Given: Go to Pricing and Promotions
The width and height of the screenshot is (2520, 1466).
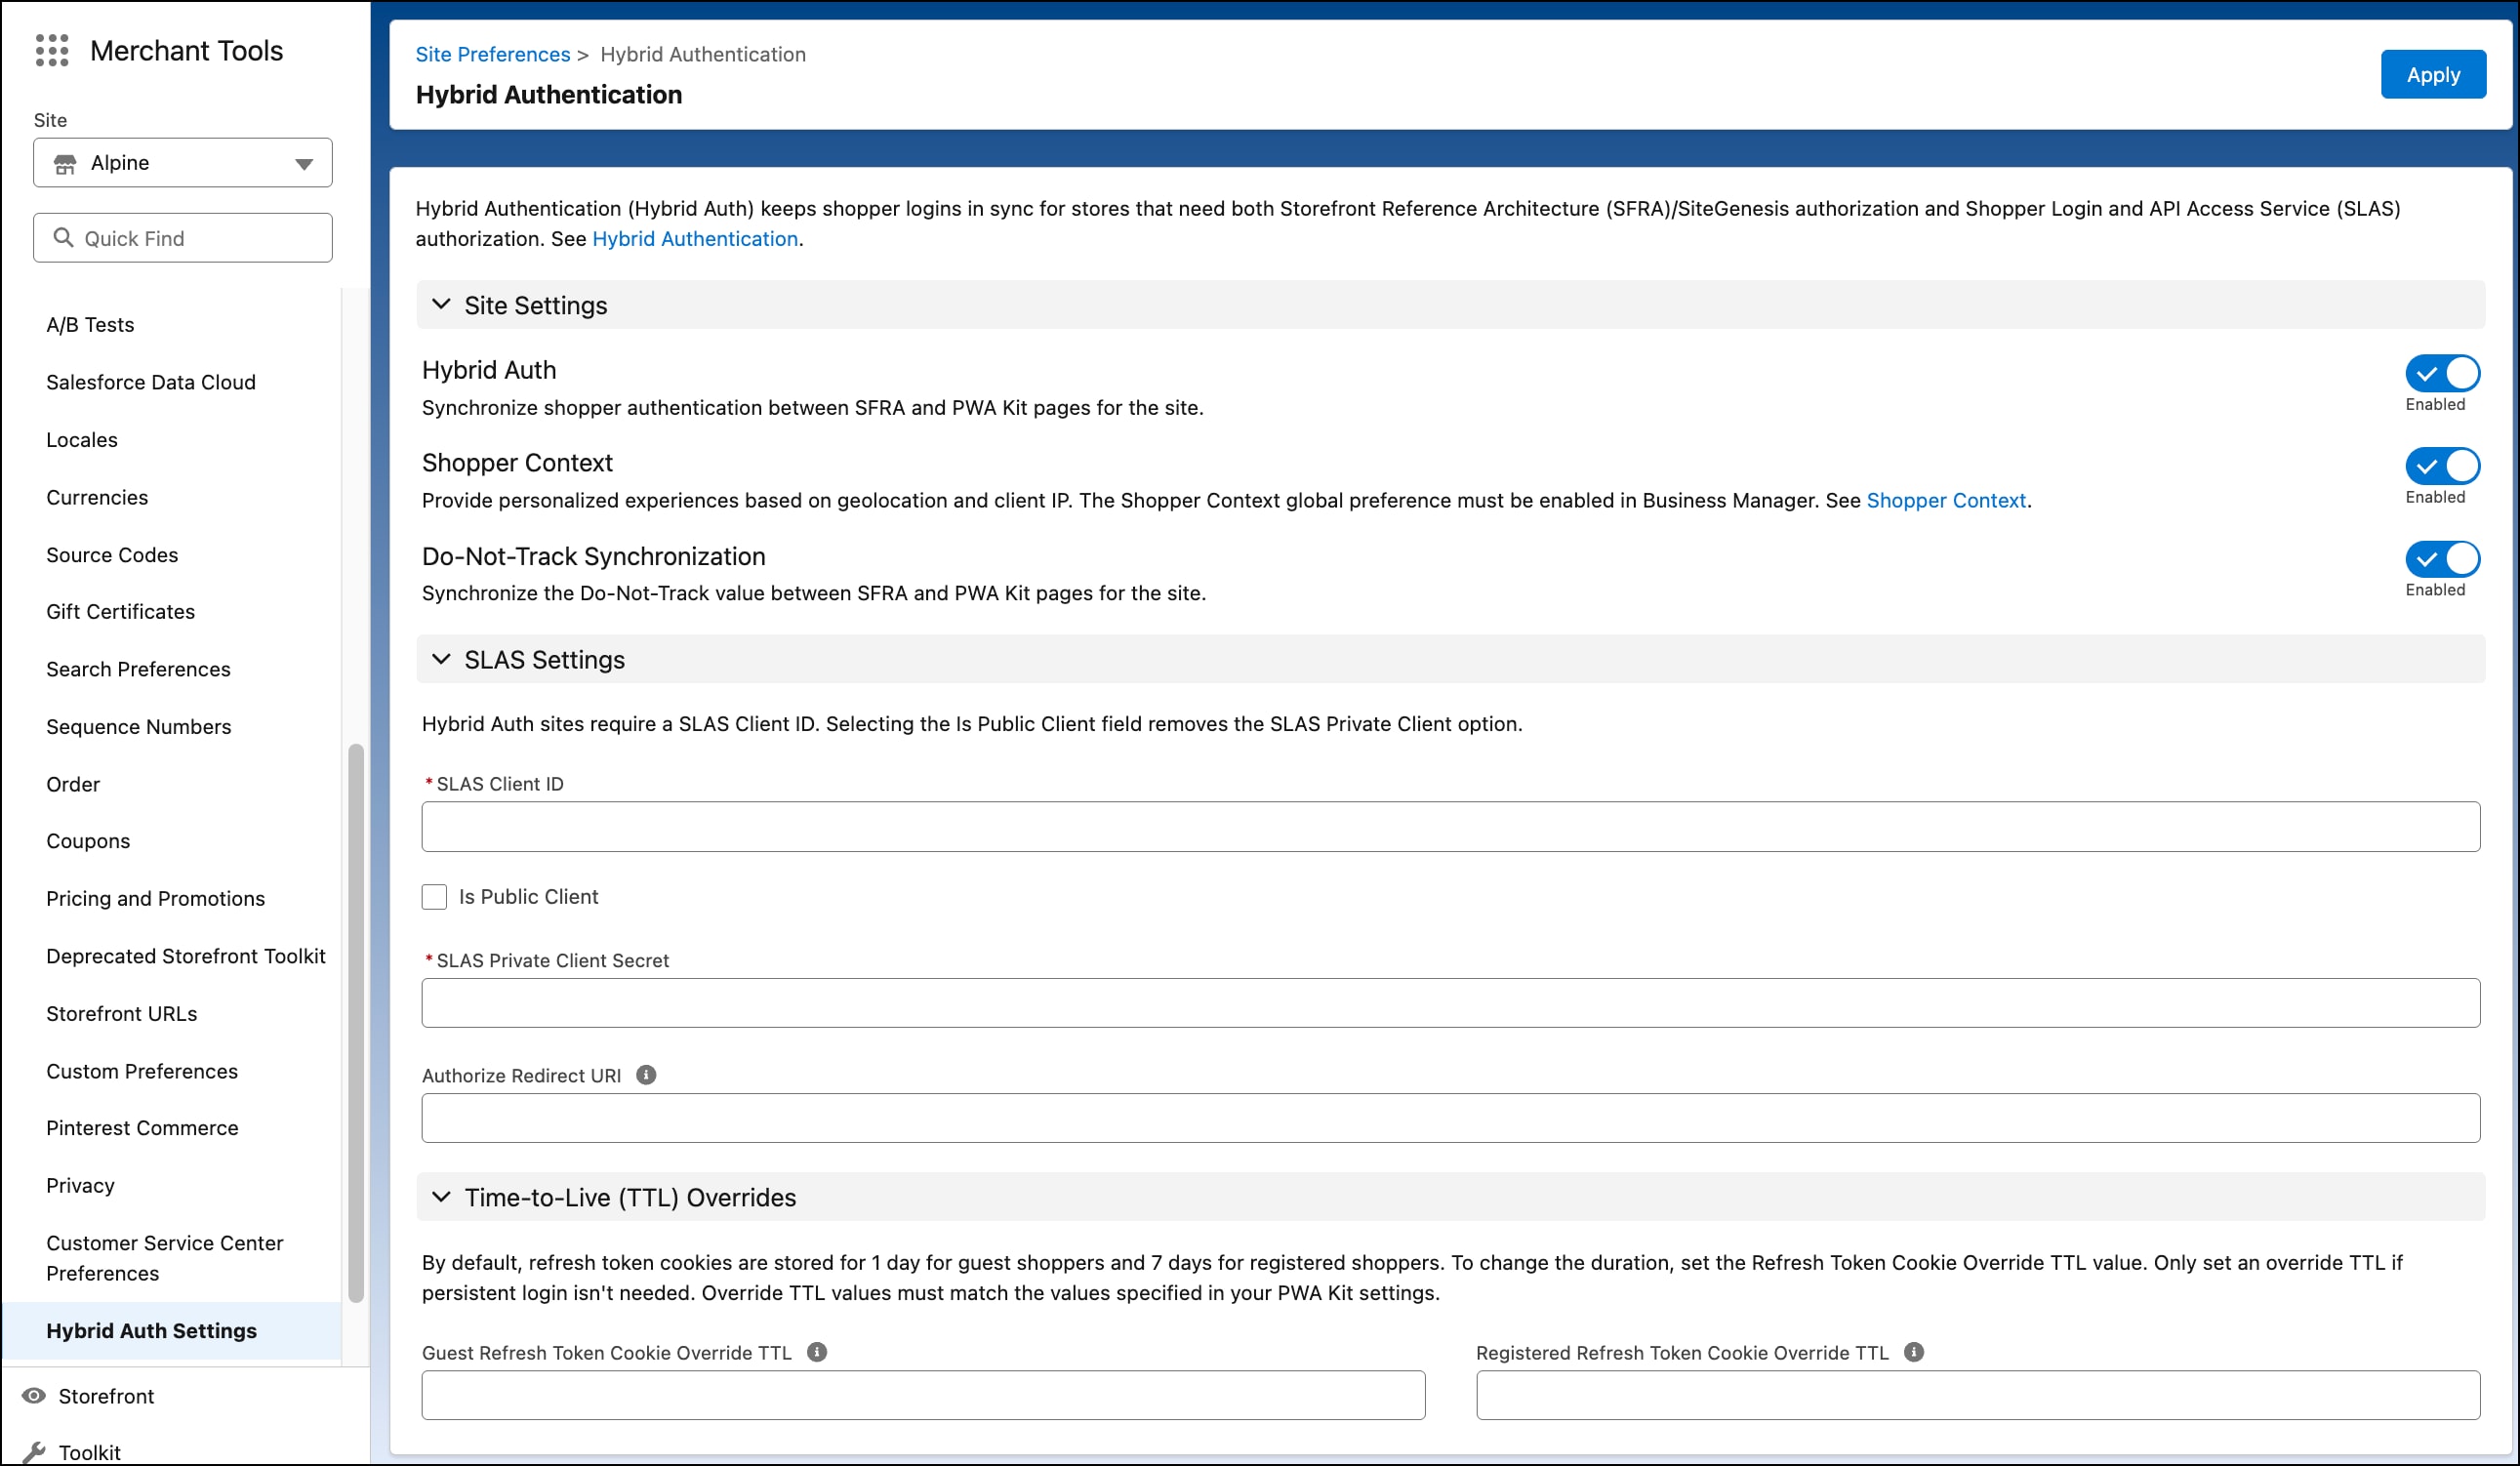Looking at the screenshot, I should coord(156,899).
